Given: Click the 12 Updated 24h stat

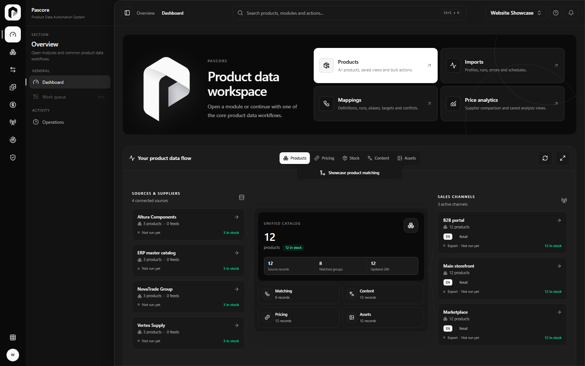Looking at the screenshot, I should (x=392, y=266).
